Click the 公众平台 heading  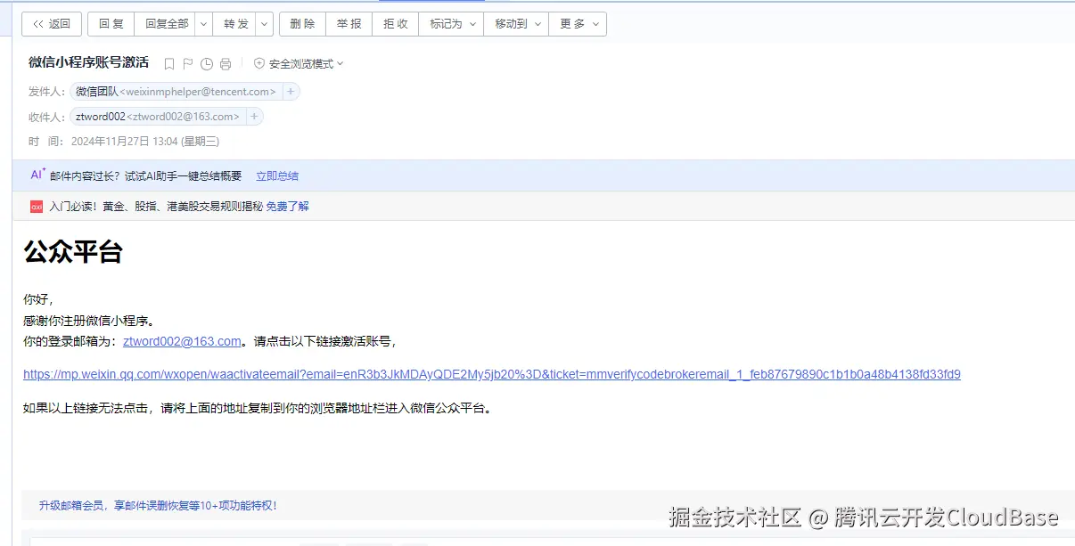coord(73,252)
